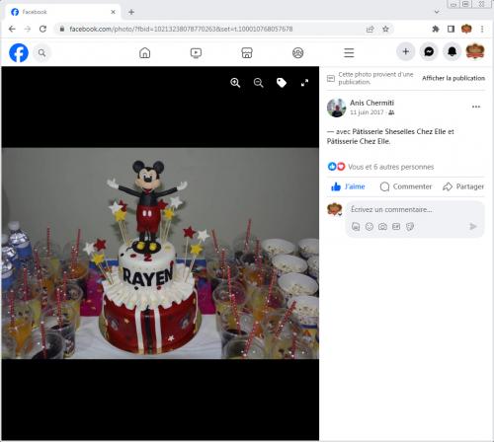Open Pâtisserie Chez Elle link

pos(359,141)
